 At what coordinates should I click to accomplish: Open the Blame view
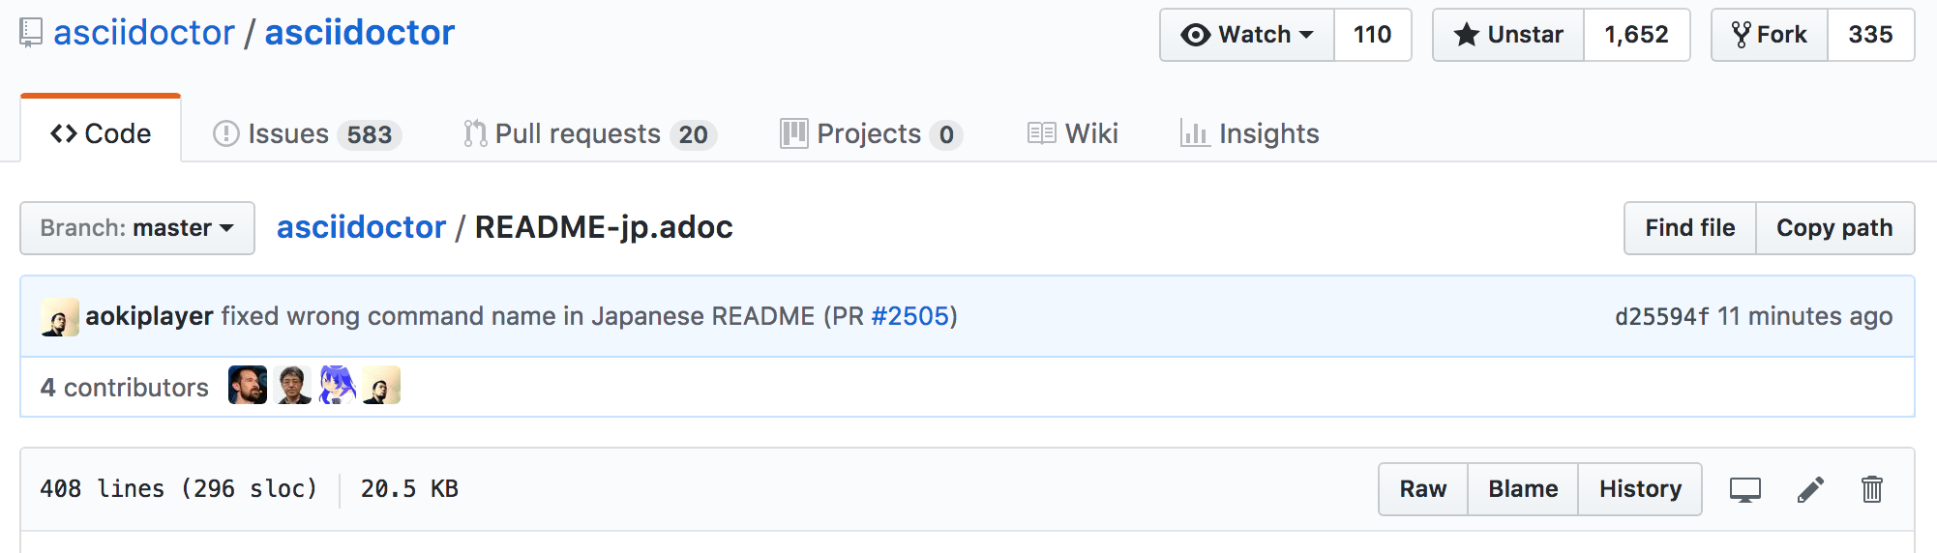point(1523,489)
